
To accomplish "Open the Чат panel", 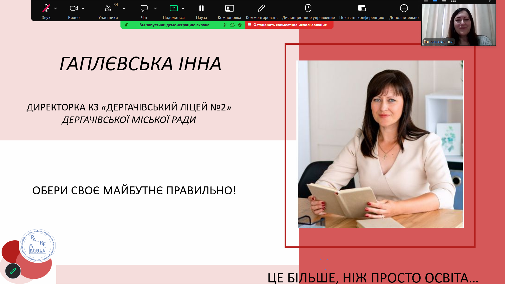I will pyautogui.click(x=144, y=8).
